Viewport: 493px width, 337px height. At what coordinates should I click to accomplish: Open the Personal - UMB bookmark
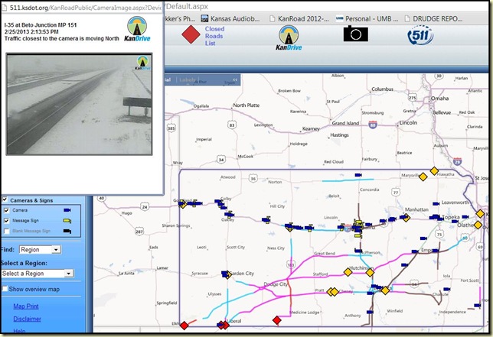[367, 19]
